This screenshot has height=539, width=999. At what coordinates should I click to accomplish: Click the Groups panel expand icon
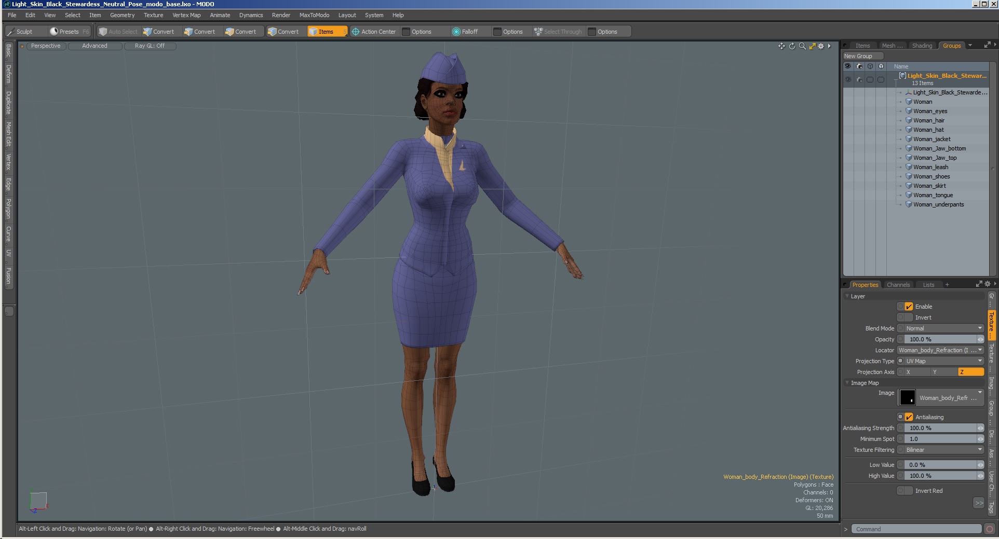click(987, 46)
